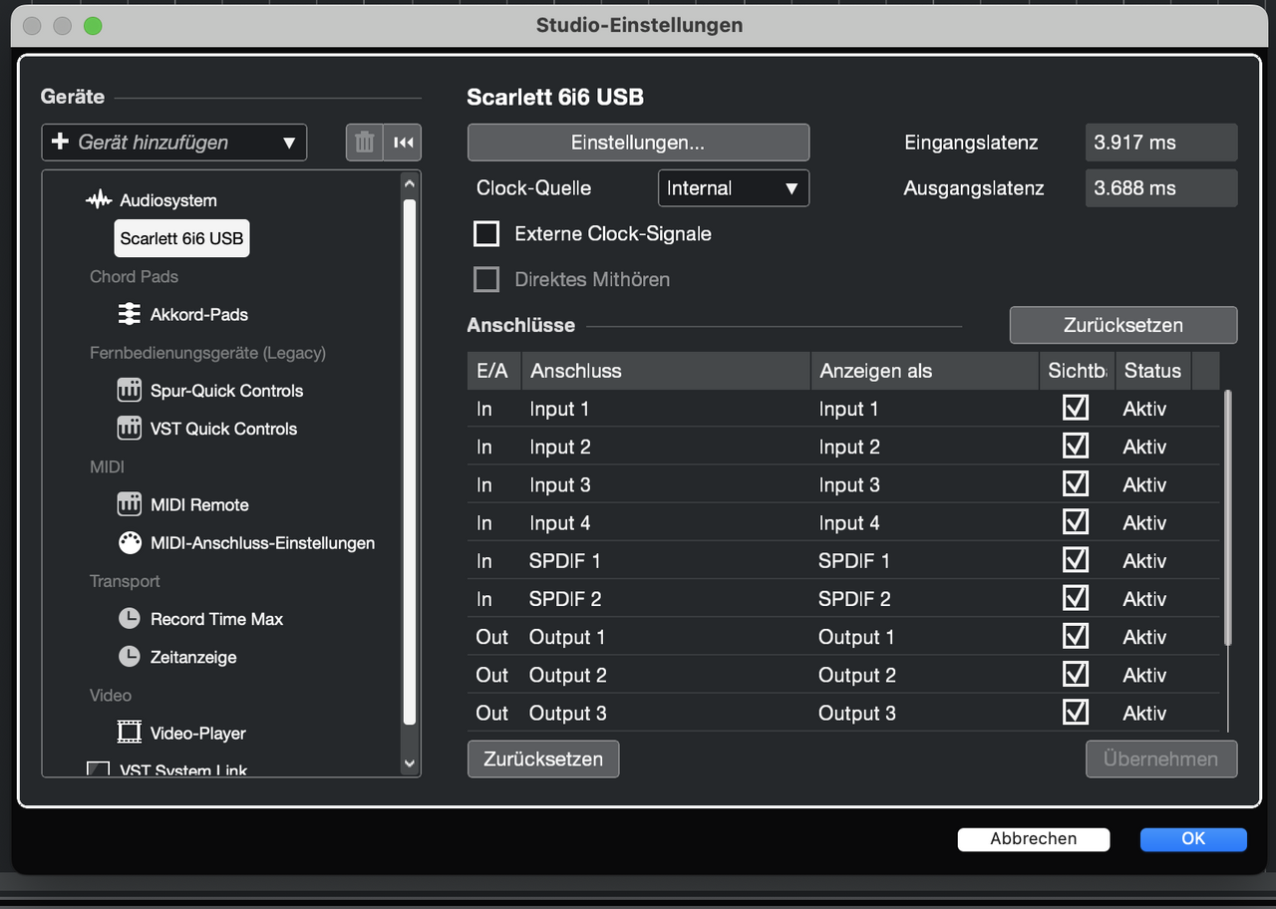Click Zurücksetzen button above ports table
This screenshot has height=909, width=1276.
tap(1123, 325)
